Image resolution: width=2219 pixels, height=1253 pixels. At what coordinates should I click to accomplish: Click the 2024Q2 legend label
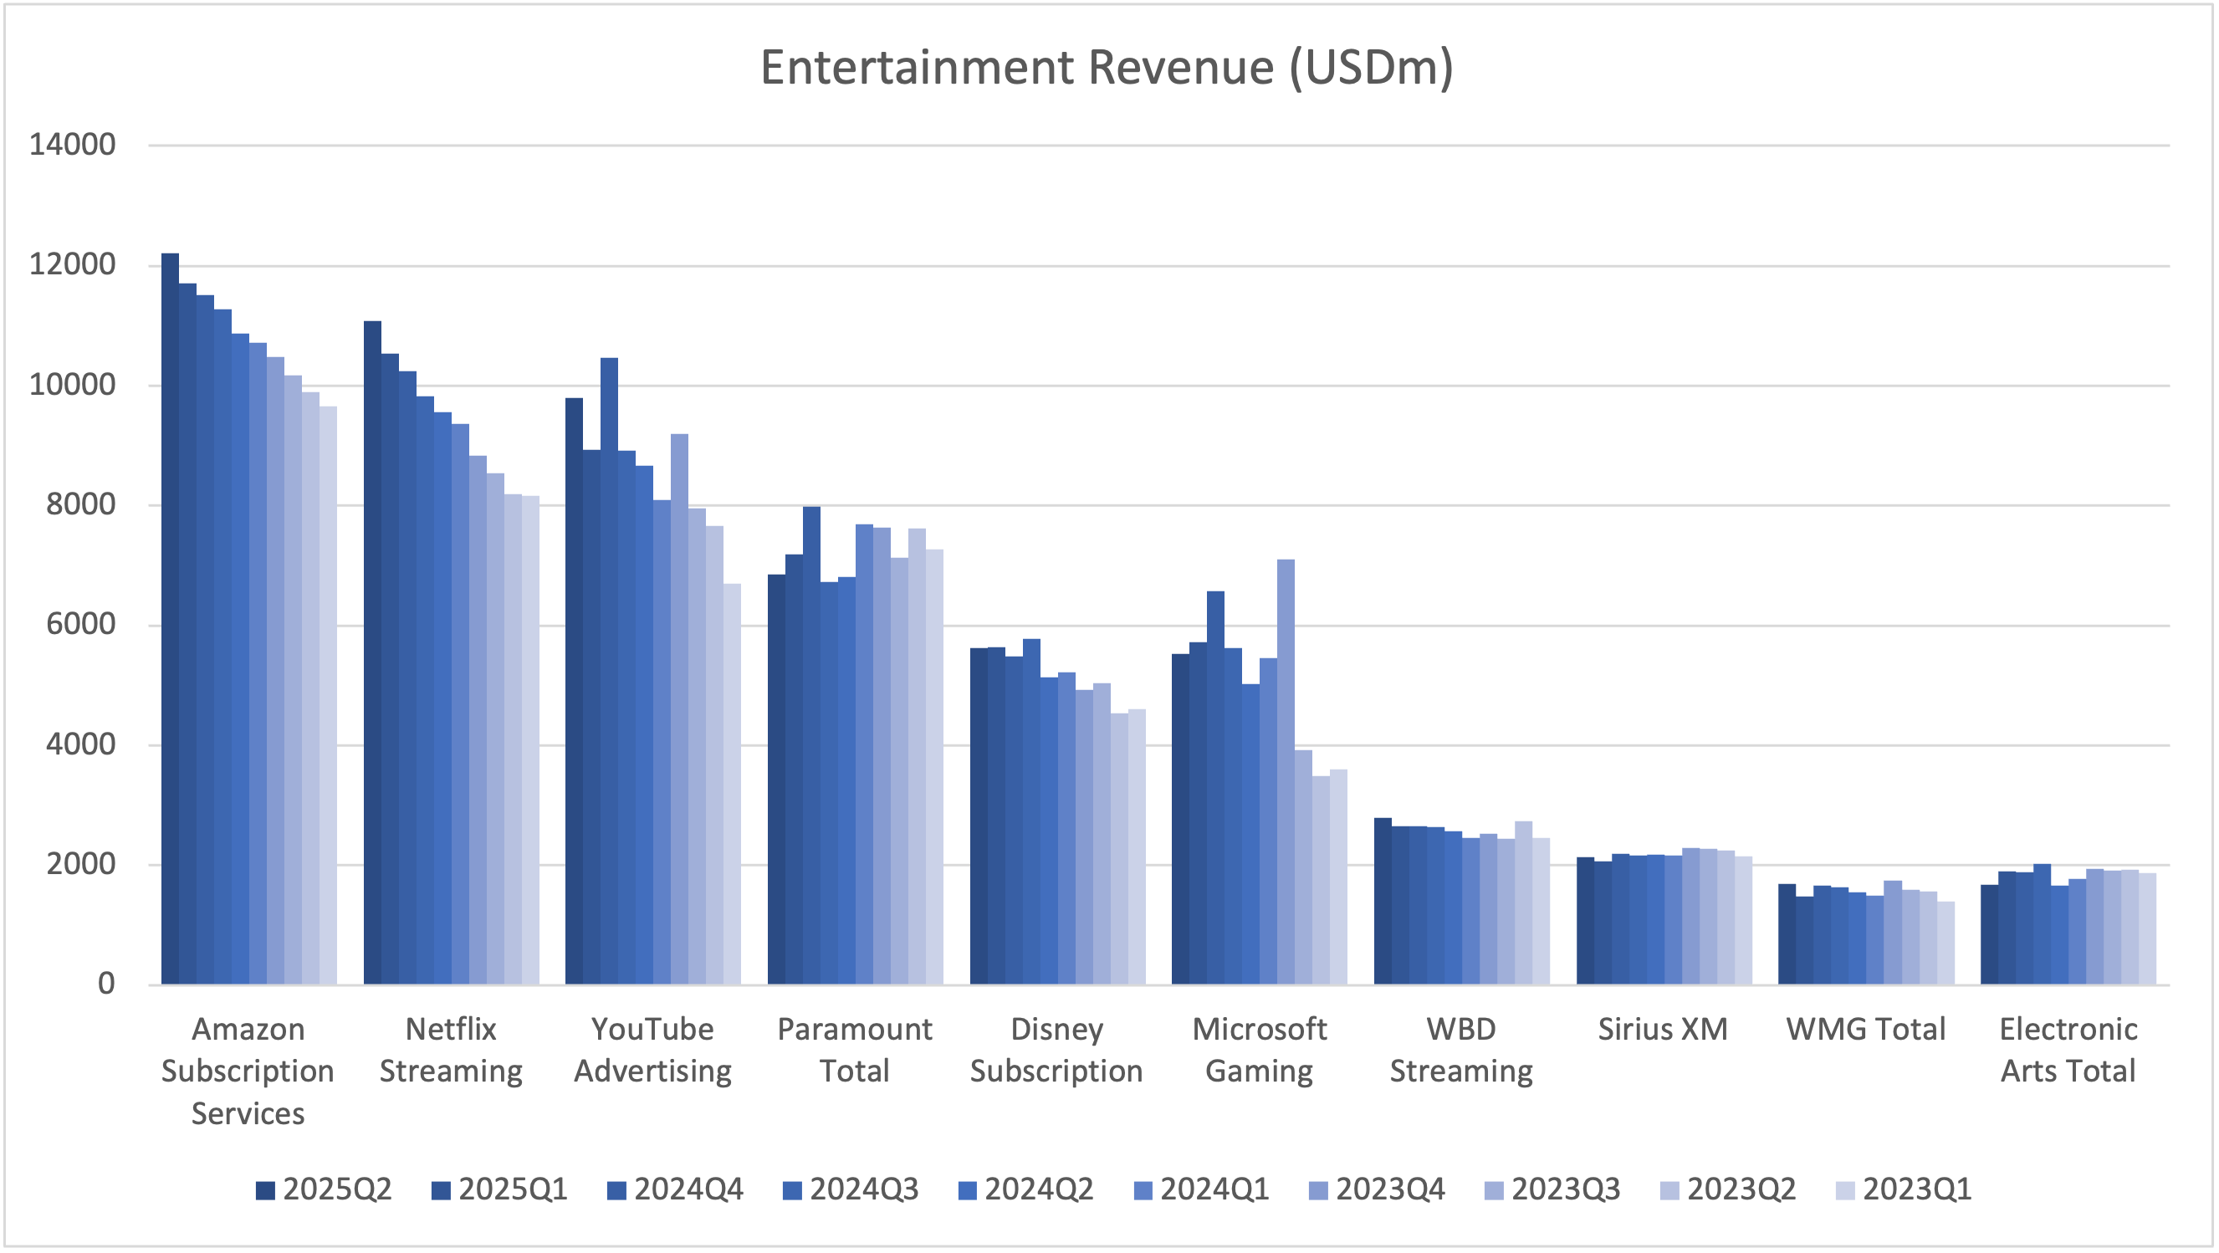tap(1040, 1189)
